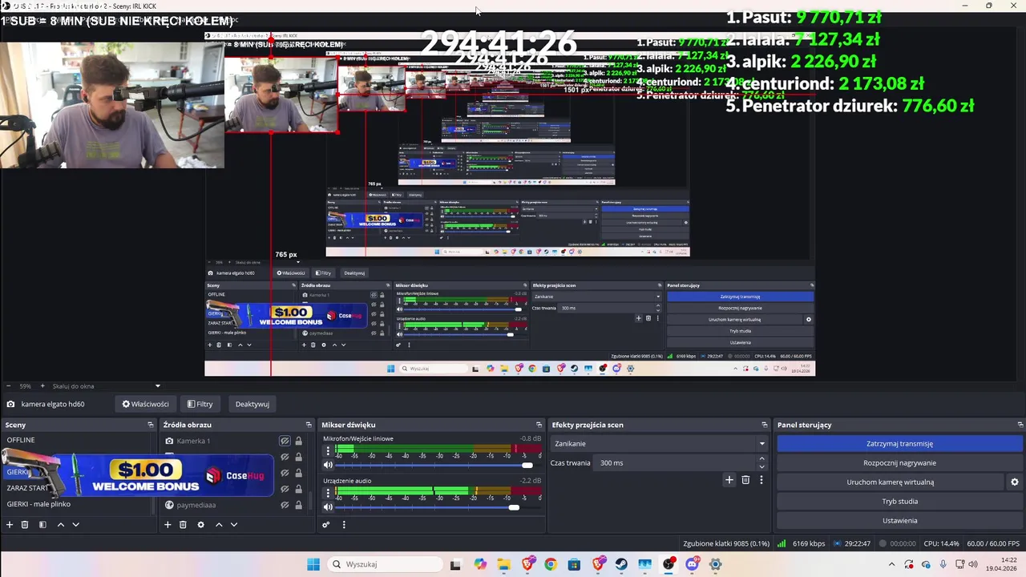The image size is (1026, 577).
Task: Open transition properties three-dot menu
Action: point(761,480)
